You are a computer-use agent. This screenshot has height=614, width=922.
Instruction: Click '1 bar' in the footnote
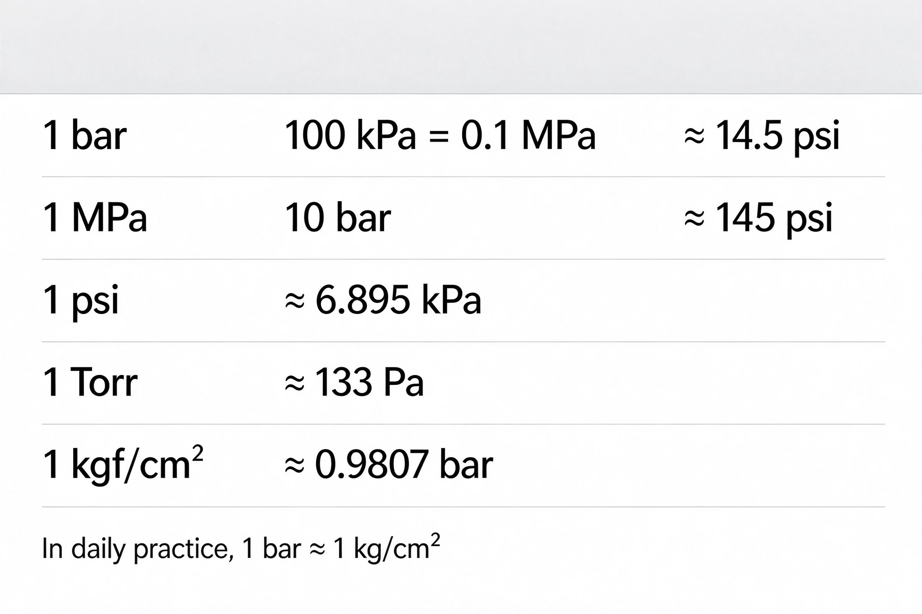[272, 549]
